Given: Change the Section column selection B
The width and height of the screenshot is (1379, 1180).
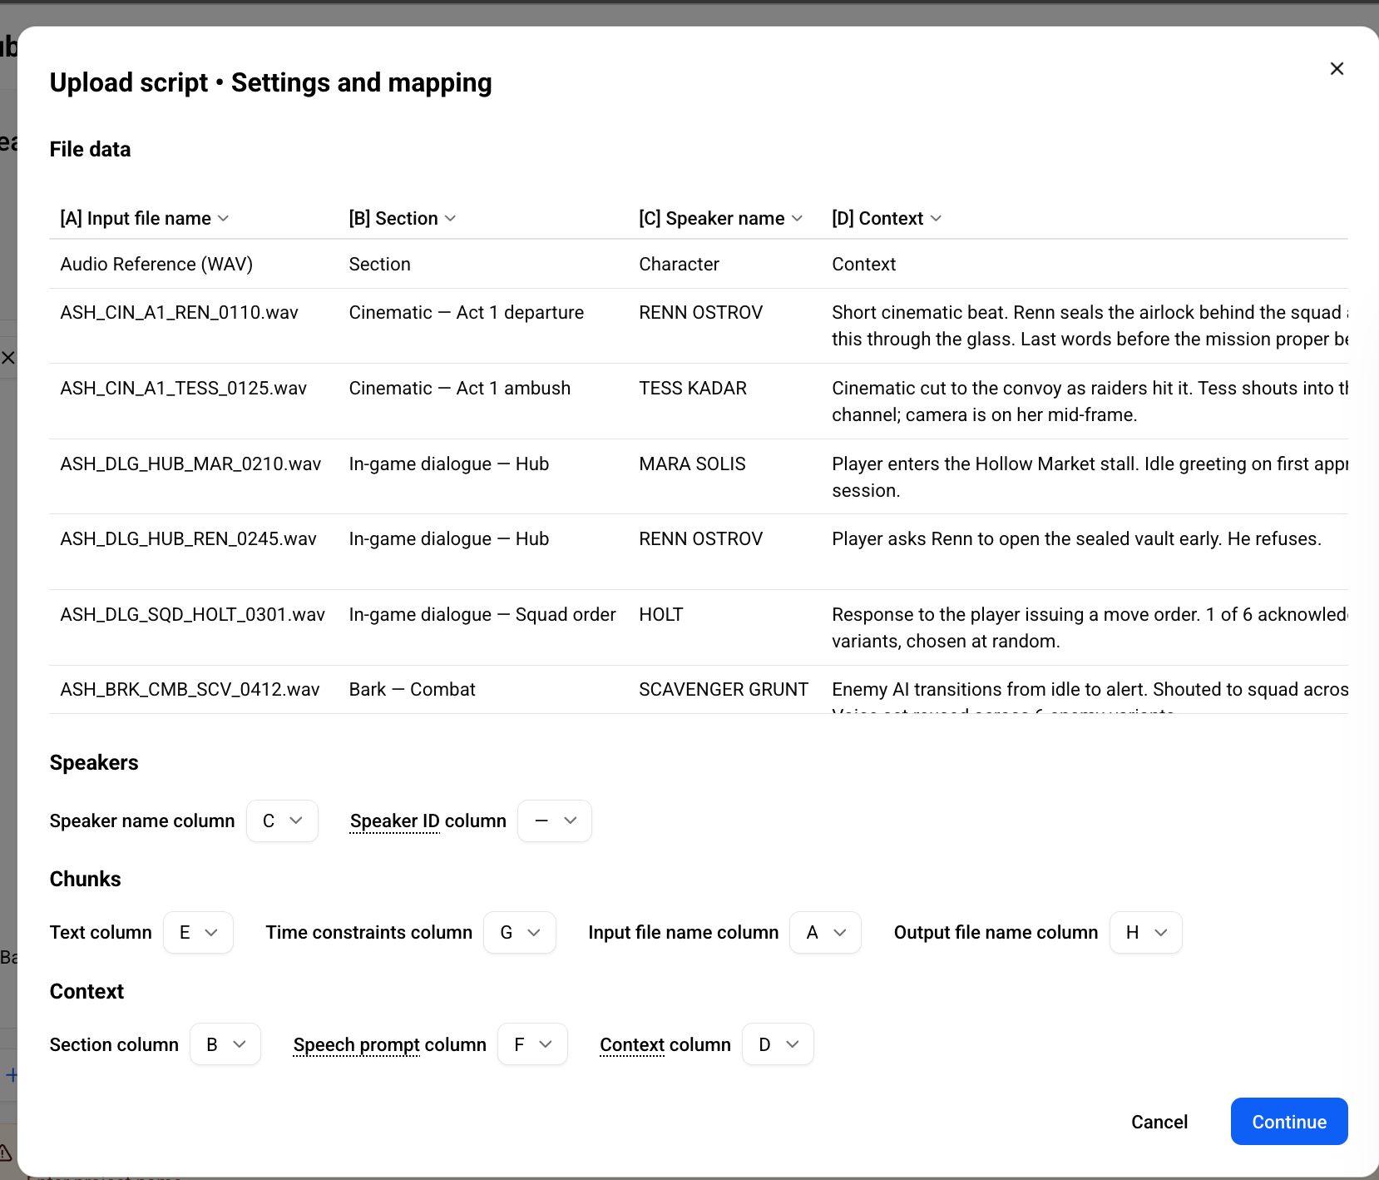Looking at the screenshot, I should tap(225, 1044).
